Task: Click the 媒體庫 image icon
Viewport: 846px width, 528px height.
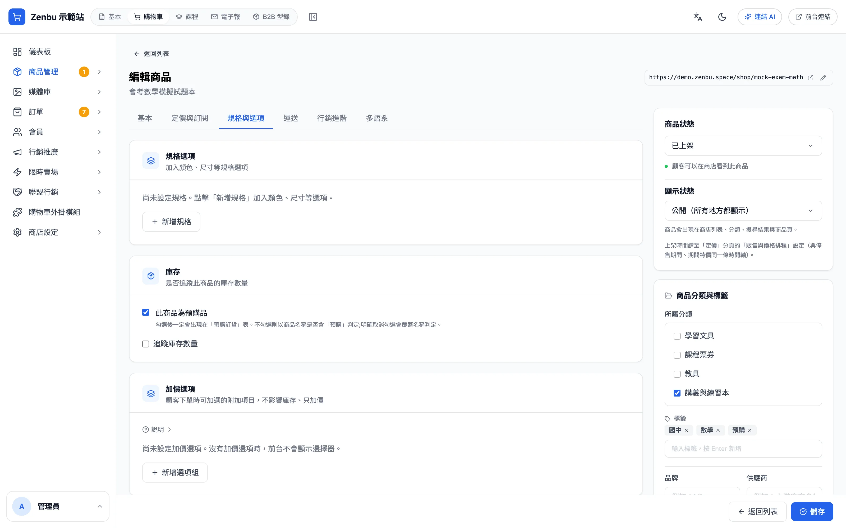Action: (17, 92)
